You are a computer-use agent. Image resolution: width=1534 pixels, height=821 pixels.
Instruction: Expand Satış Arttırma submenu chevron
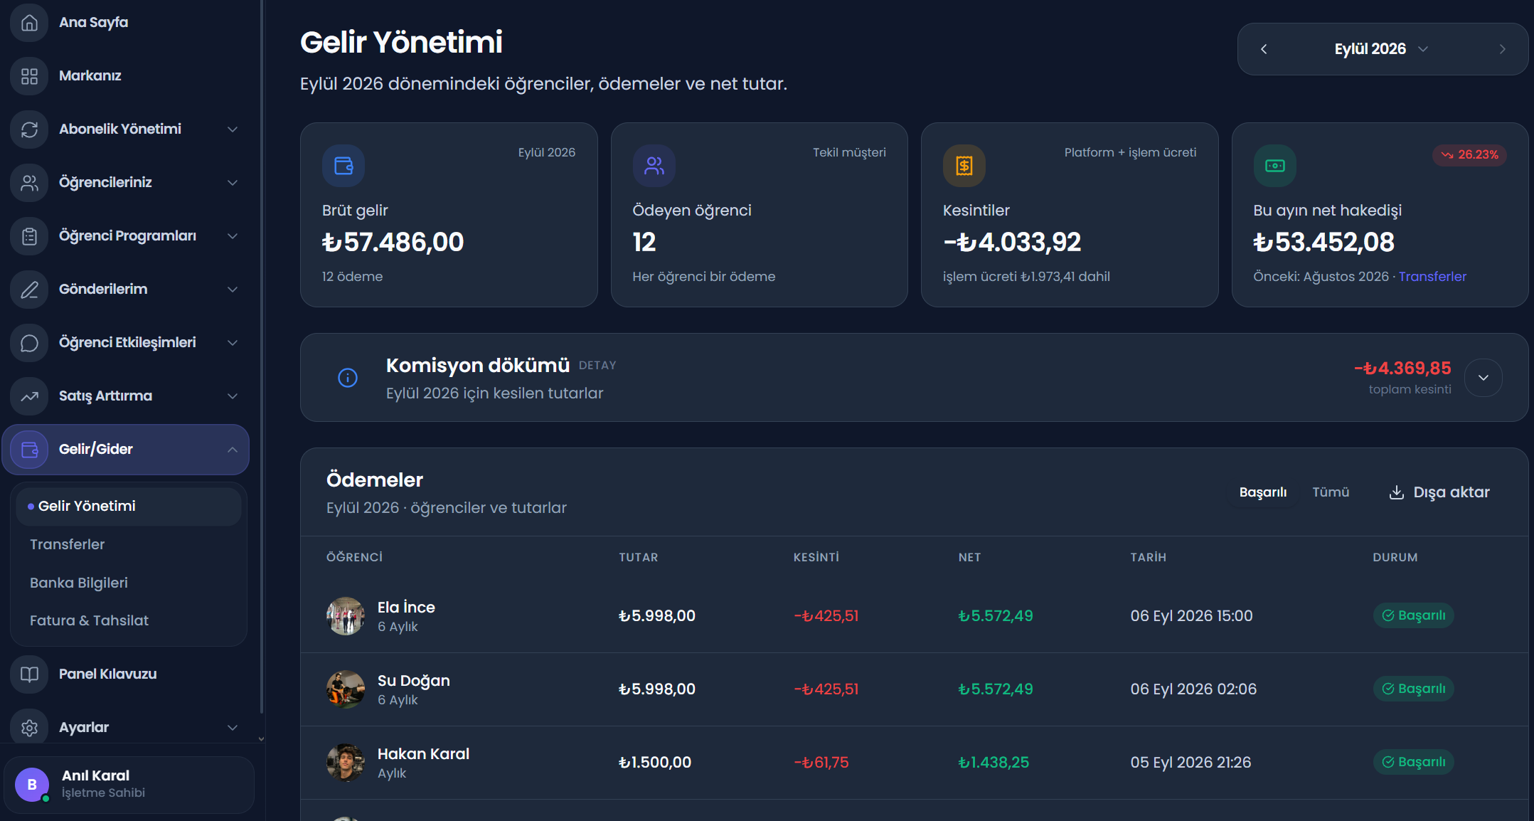(x=233, y=396)
